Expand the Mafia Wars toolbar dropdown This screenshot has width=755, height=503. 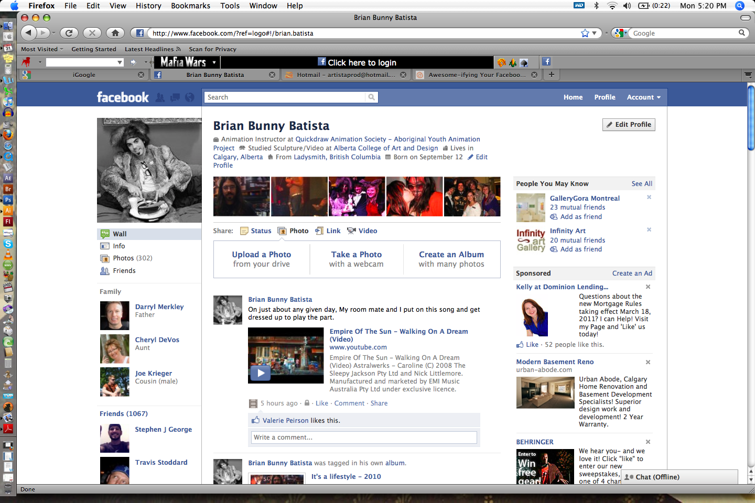[214, 62]
